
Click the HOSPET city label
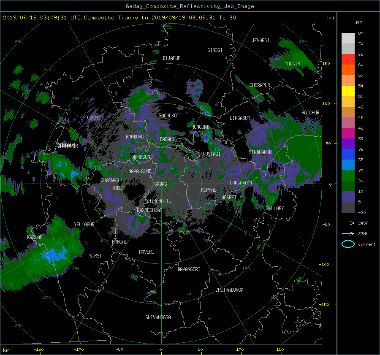pos(229,198)
